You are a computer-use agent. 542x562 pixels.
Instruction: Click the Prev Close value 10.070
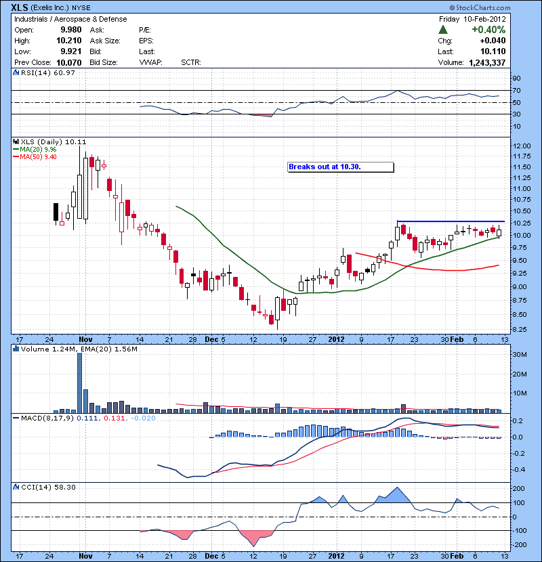click(69, 62)
